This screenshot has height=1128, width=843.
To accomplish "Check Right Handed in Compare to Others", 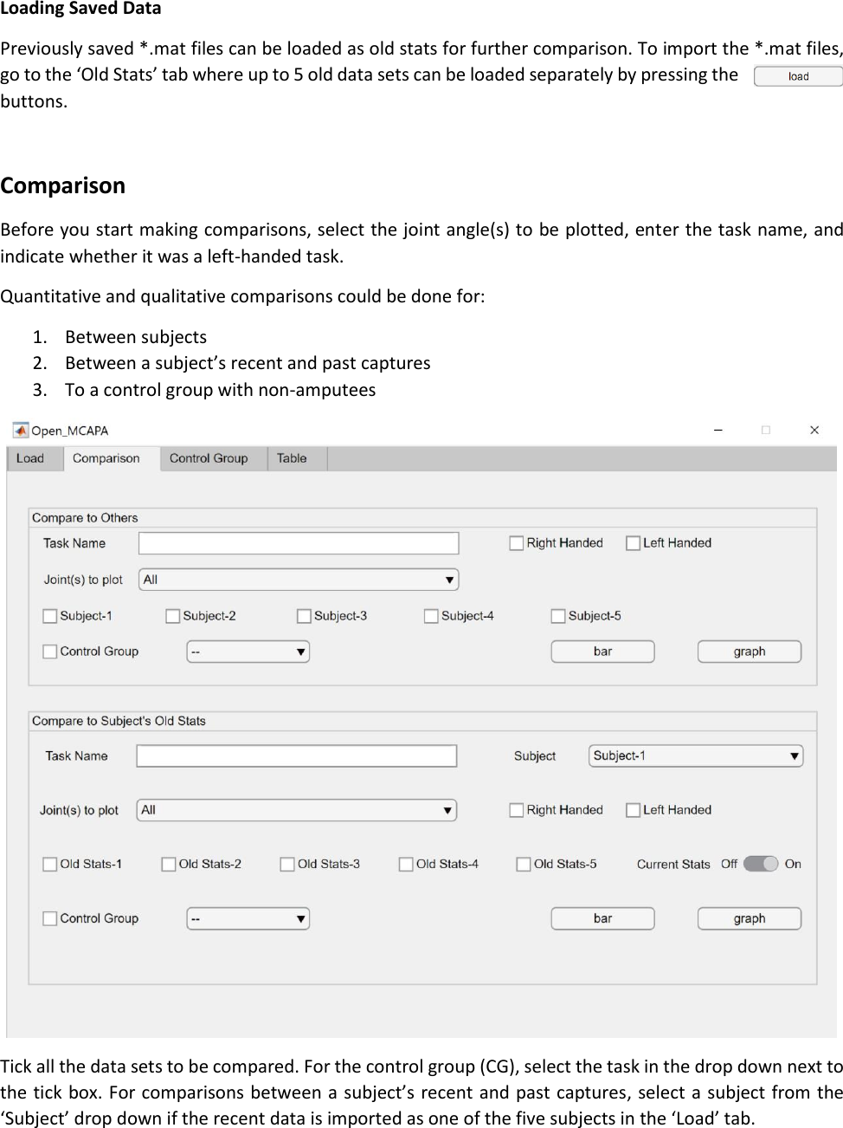I will (x=517, y=542).
